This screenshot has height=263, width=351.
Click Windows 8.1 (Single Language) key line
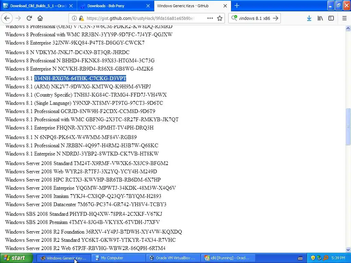84,103
